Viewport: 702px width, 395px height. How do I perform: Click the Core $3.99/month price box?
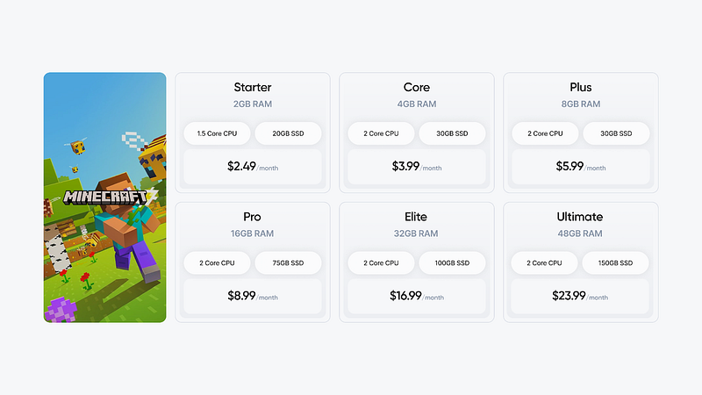click(416, 166)
